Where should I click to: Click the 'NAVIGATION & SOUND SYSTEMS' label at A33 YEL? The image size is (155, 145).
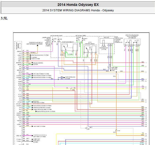(46, 111)
